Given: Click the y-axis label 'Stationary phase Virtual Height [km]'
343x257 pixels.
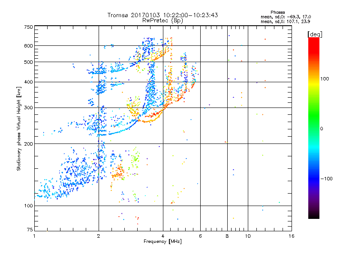Looking at the screenshot, I should pyautogui.click(x=18, y=129).
